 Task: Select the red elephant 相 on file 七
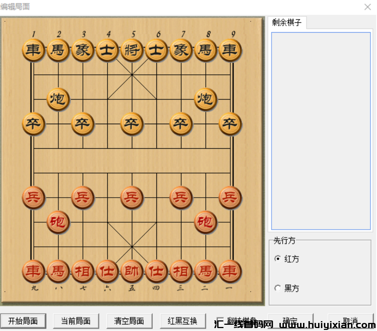[82, 271]
